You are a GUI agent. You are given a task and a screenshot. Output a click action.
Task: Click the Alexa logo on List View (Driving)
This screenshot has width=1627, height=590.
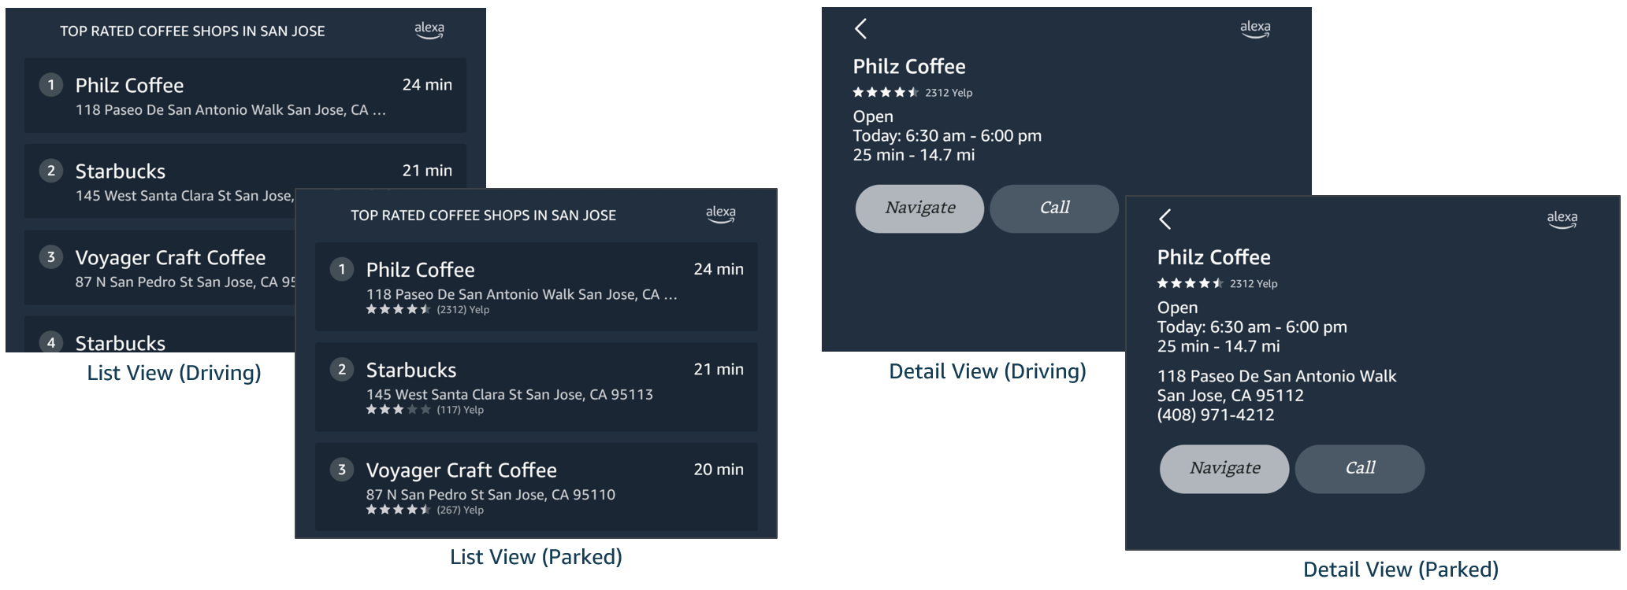(x=429, y=31)
